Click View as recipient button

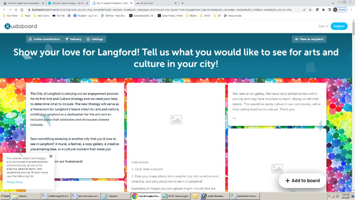(x=309, y=39)
